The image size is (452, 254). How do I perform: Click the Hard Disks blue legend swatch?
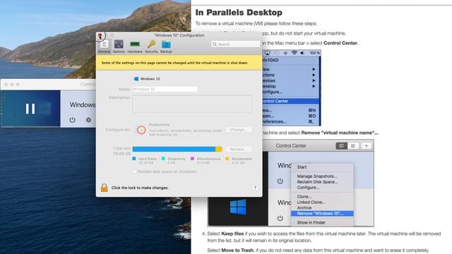(134, 159)
